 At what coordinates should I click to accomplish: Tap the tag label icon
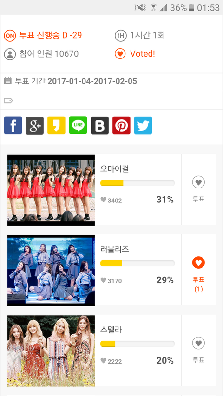8,101
